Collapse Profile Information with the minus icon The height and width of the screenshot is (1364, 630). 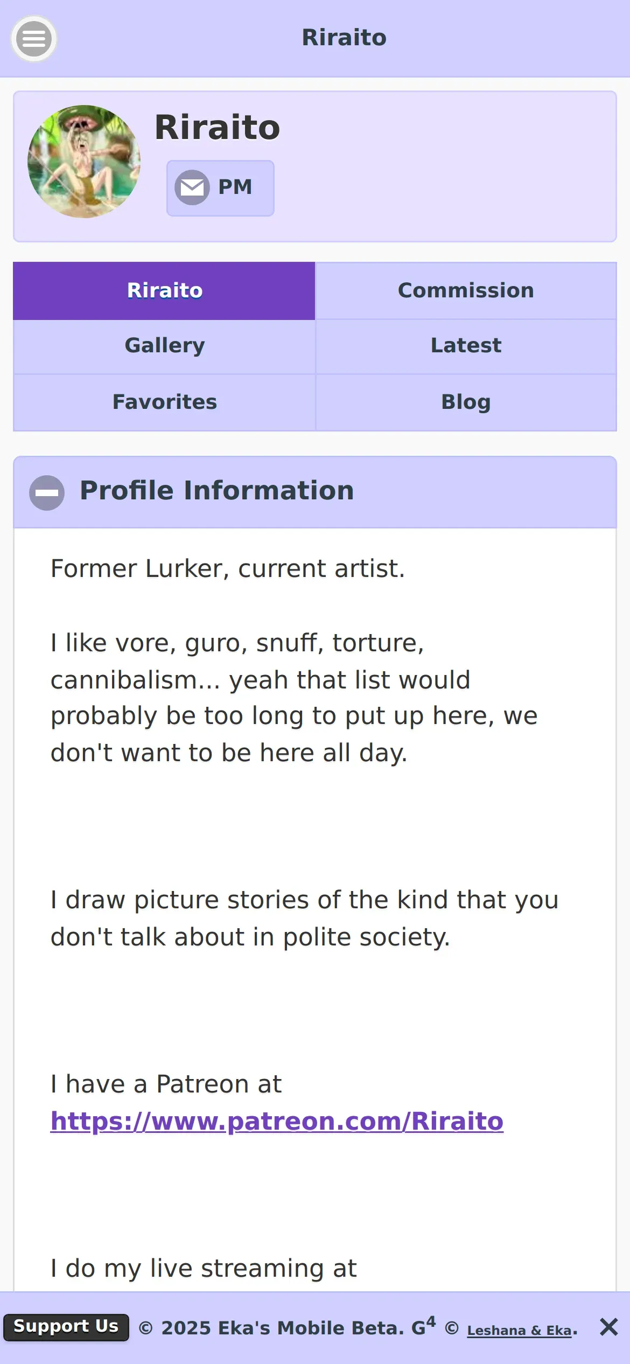(47, 492)
